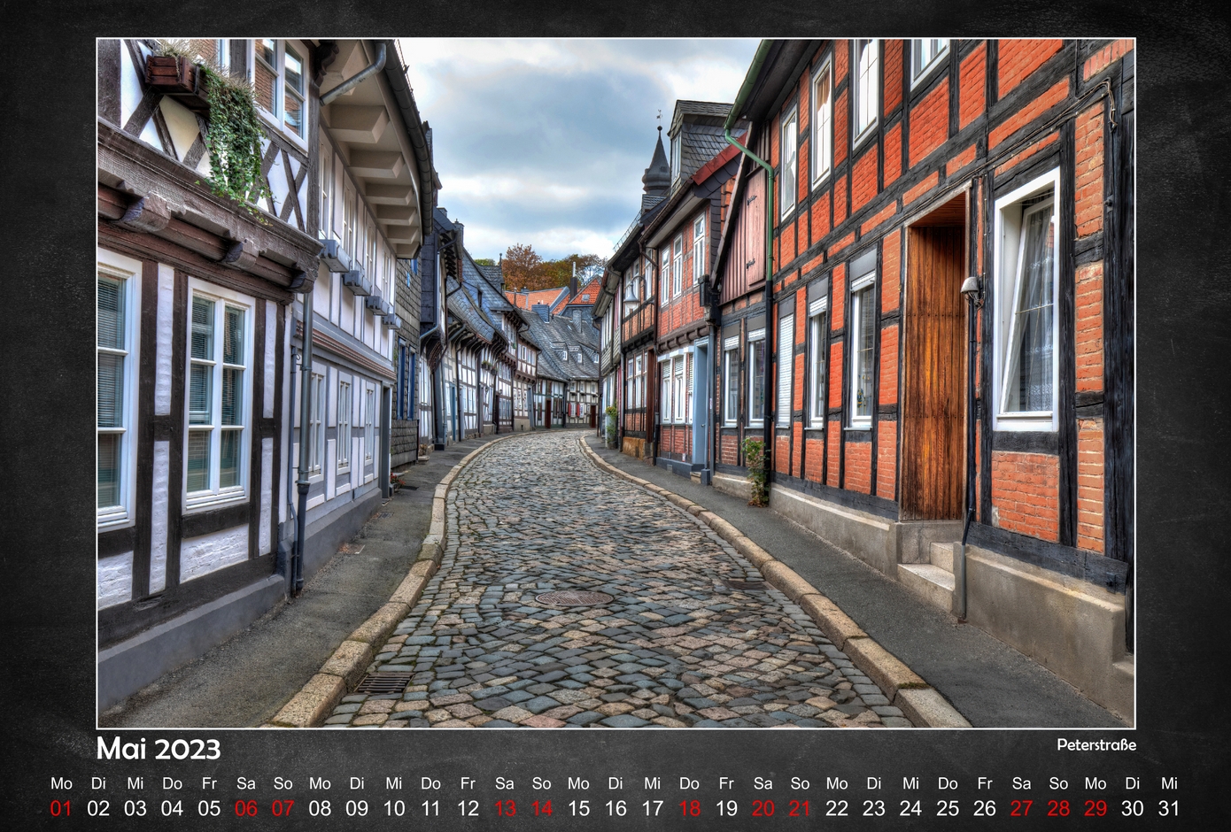This screenshot has width=1231, height=832.
Task: Select the red Monday date 29
Action: [x=1096, y=808]
